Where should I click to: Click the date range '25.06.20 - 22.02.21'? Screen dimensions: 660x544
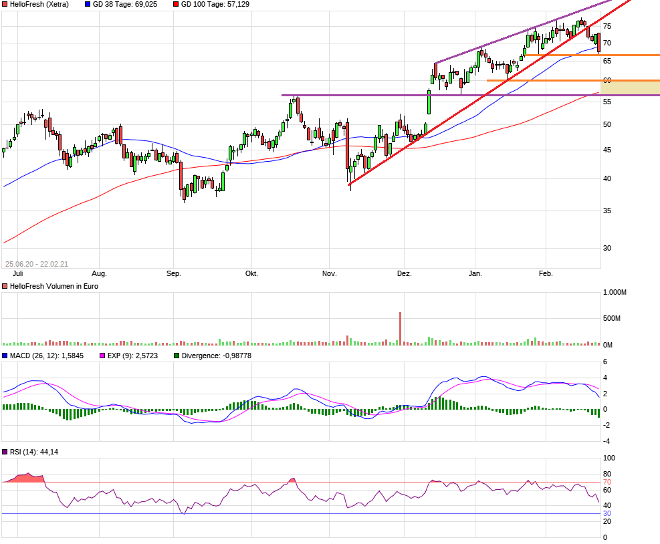[x=37, y=264]
